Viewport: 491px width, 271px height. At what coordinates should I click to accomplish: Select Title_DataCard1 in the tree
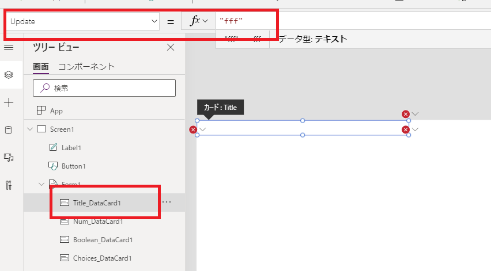coord(97,203)
